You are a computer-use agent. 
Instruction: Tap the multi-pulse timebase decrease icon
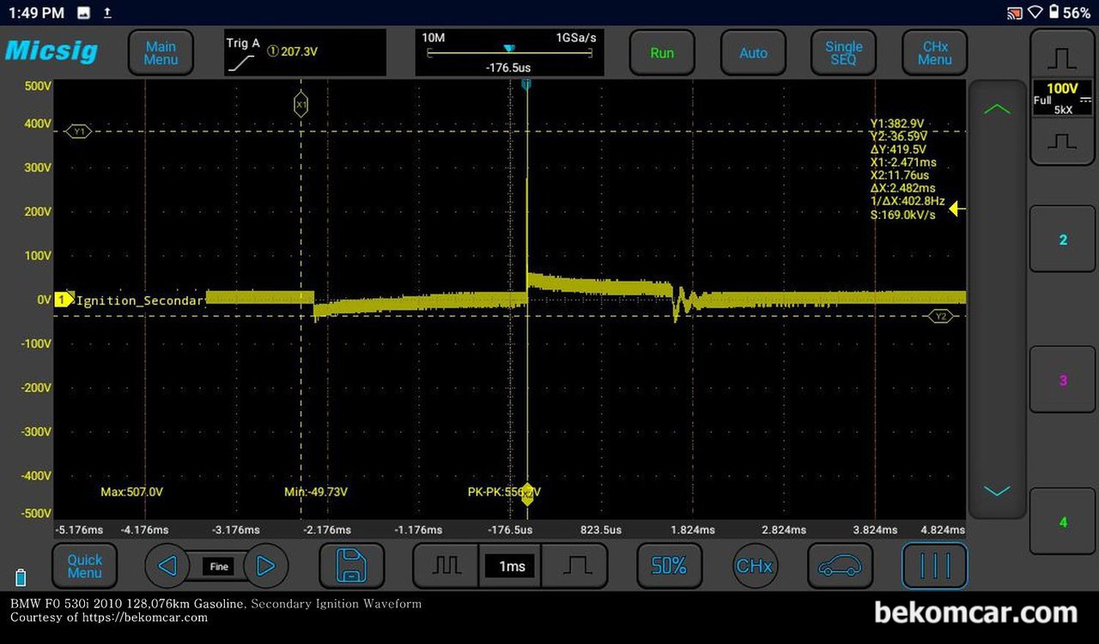click(x=446, y=566)
